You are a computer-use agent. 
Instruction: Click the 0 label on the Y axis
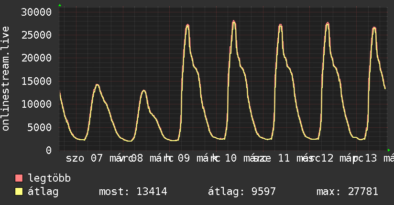coord(48,150)
